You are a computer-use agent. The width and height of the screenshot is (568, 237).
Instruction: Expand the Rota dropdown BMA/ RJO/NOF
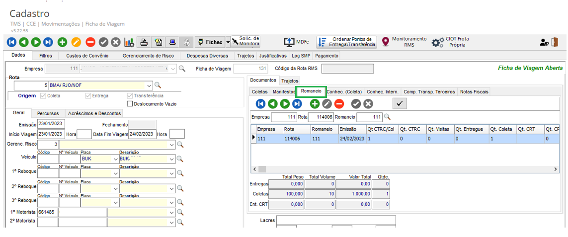[x=150, y=85]
